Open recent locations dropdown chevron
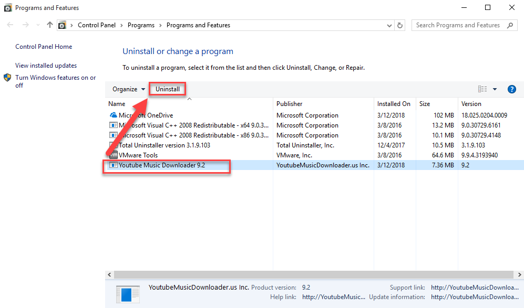524x308 pixels. pos(38,25)
